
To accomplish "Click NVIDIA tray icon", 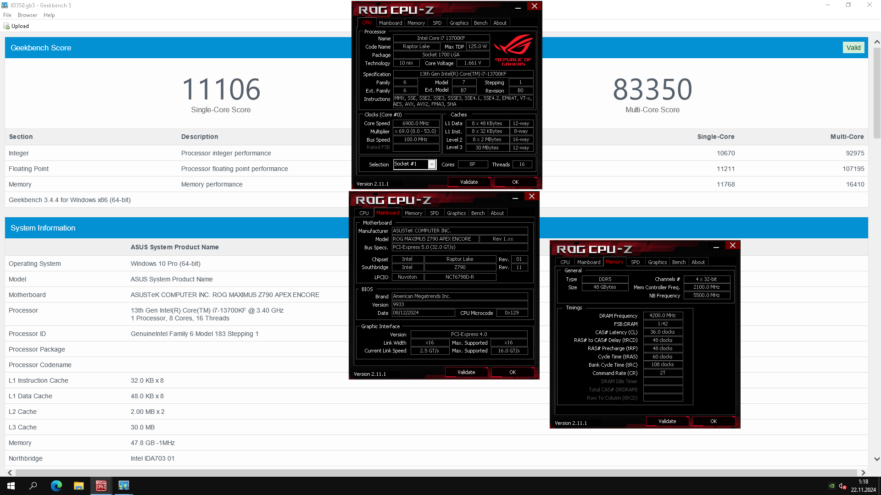I will click(831, 486).
